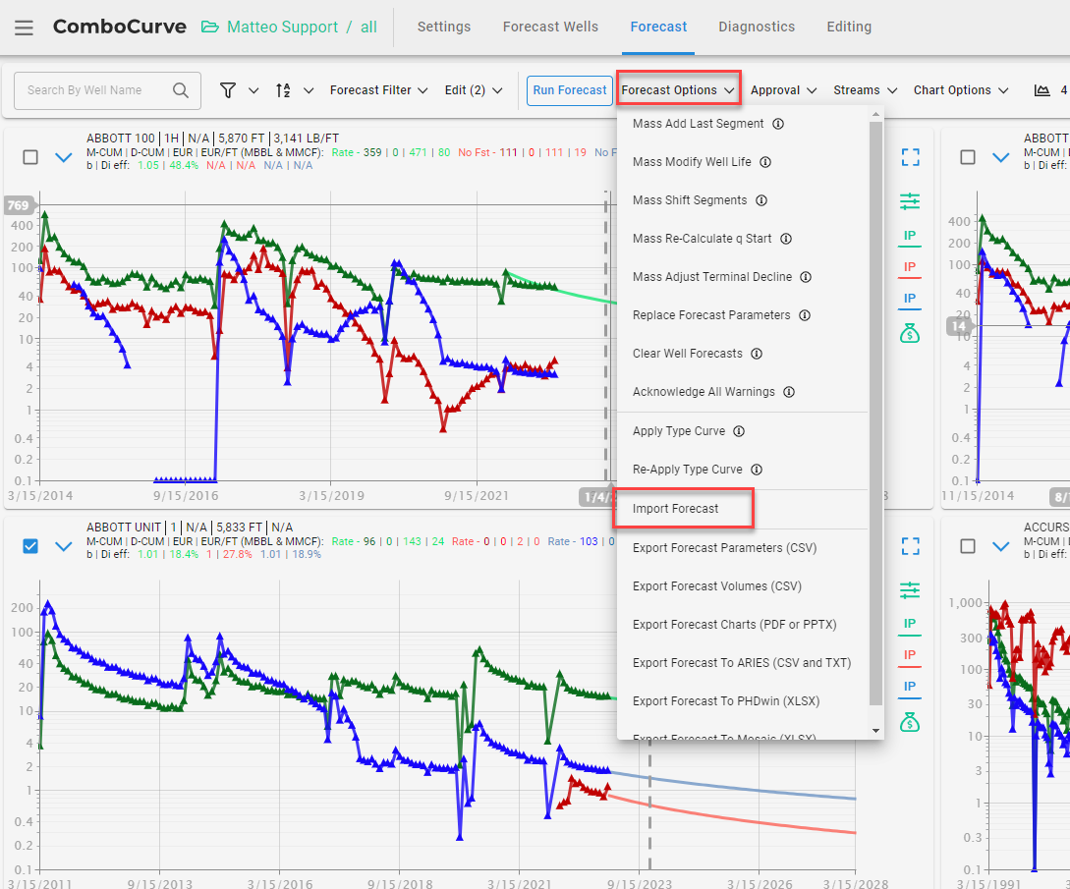Uncheck the ABBOTT UNIT well checkbox
The width and height of the screenshot is (1070, 889).
point(30,546)
